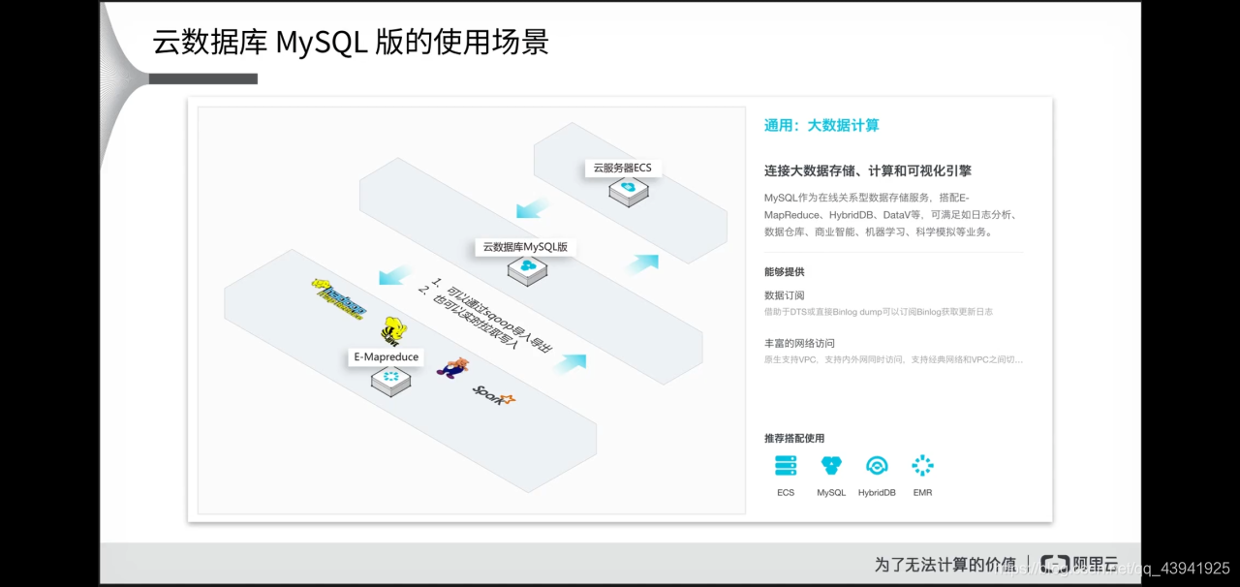Click the 推荐搭配使用 heading
The height and width of the screenshot is (587, 1240).
[x=794, y=438]
